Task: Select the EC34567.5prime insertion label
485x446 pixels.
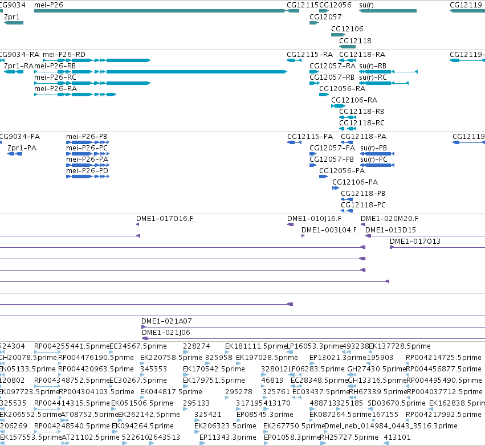Action: (138, 346)
